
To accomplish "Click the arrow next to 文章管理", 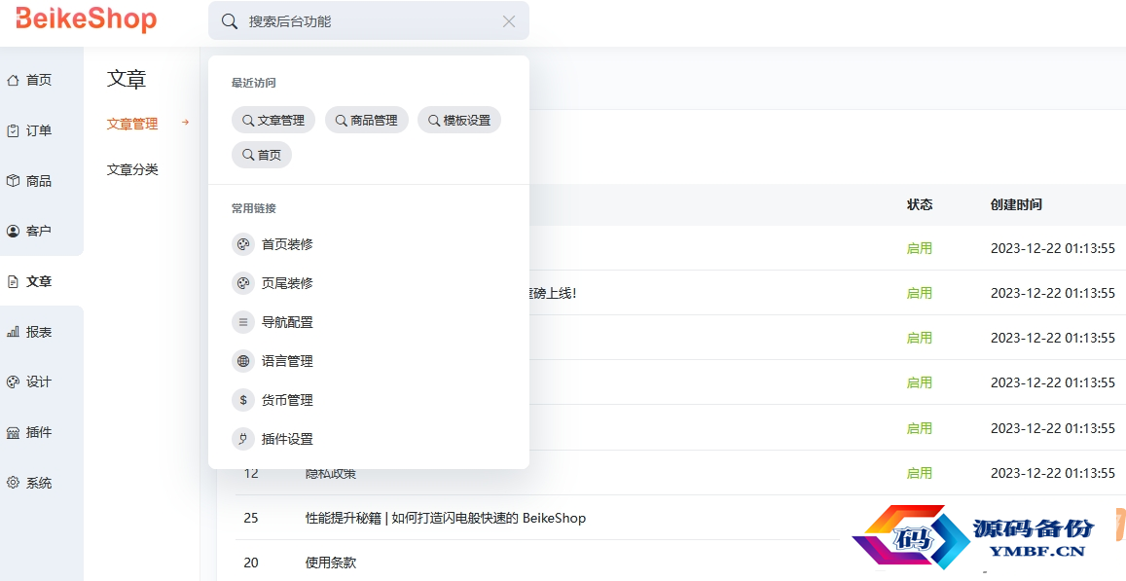I will 185,123.
